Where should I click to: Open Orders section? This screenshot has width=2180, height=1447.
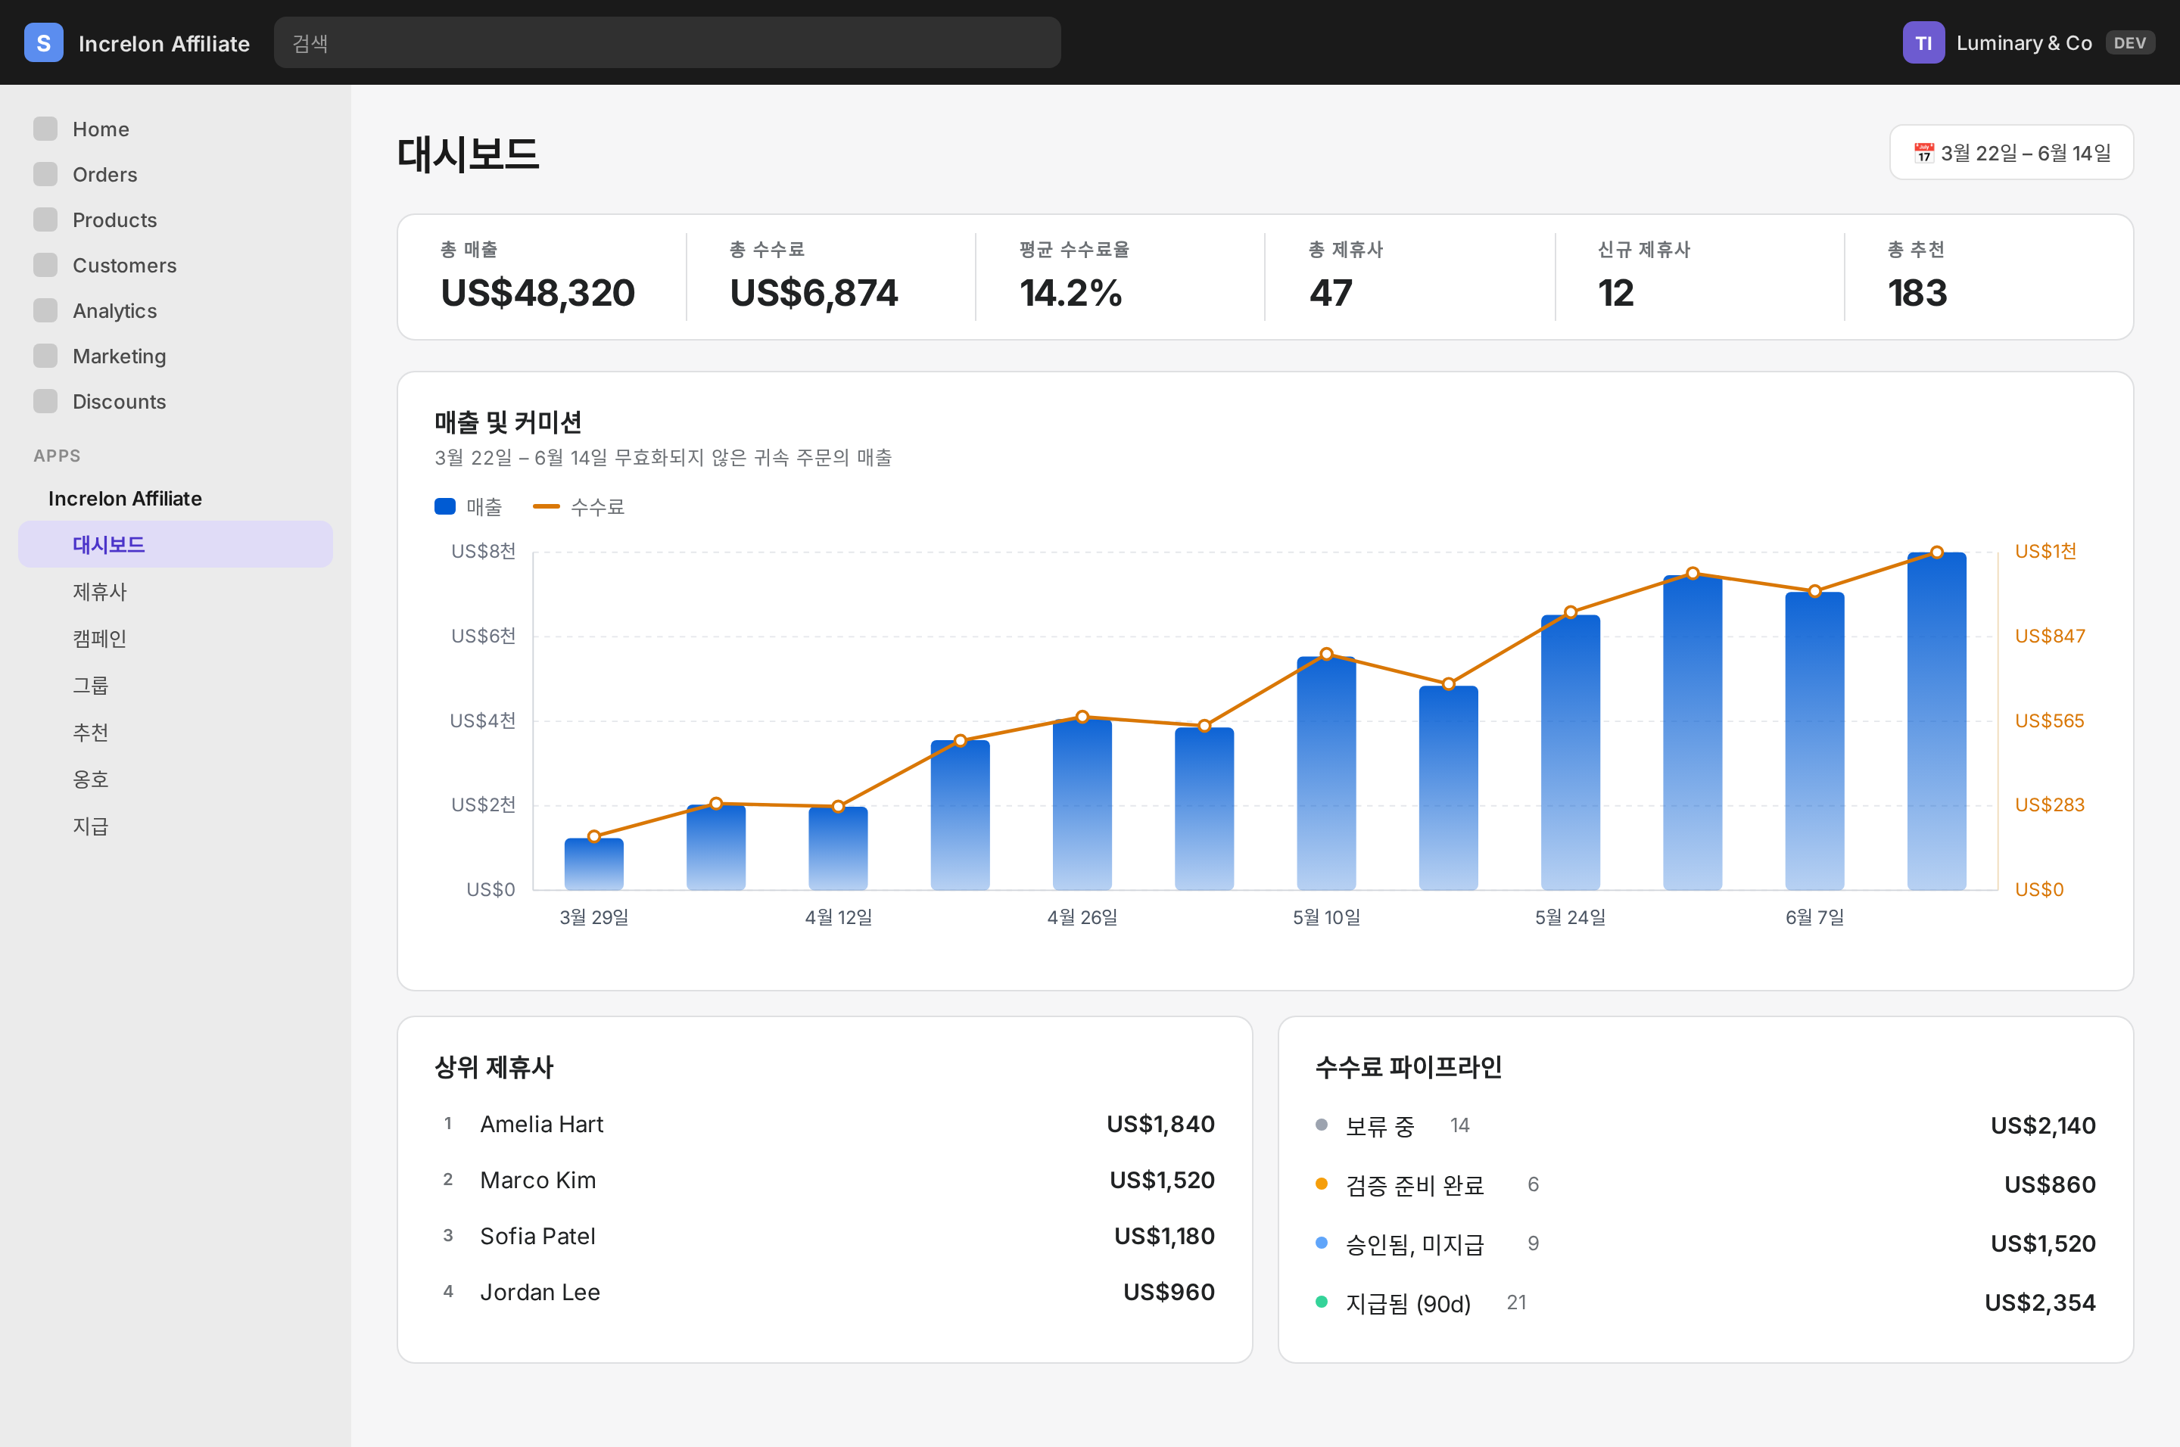click(x=176, y=173)
